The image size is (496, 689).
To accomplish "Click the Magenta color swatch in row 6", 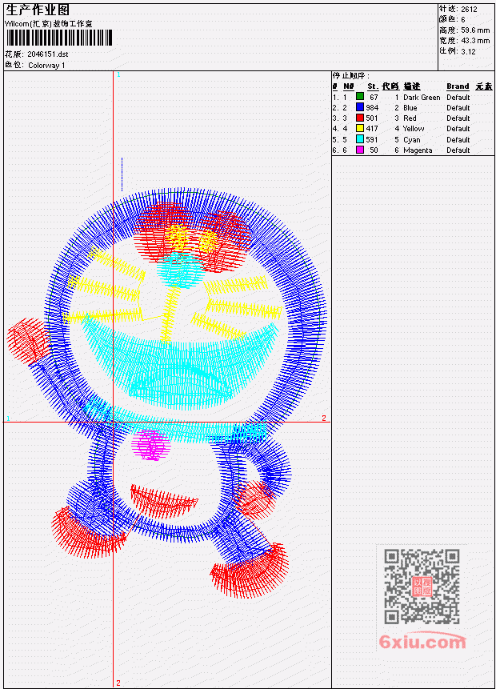I will coord(360,150).
